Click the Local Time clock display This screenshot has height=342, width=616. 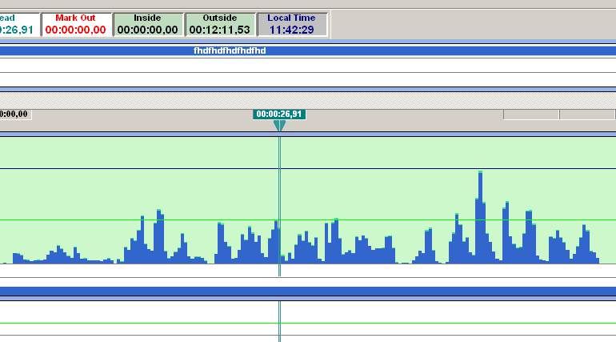292,24
